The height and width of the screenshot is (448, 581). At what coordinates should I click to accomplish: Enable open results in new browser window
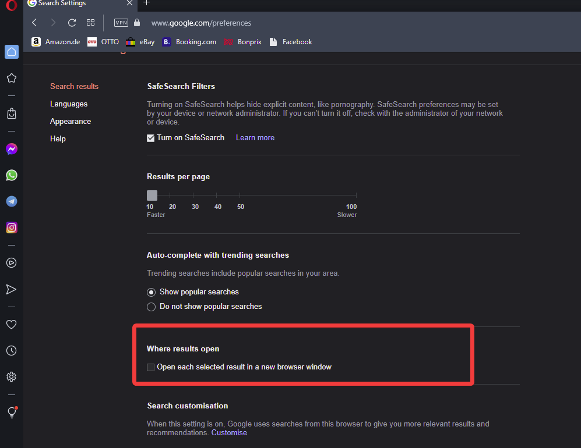click(x=150, y=367)
